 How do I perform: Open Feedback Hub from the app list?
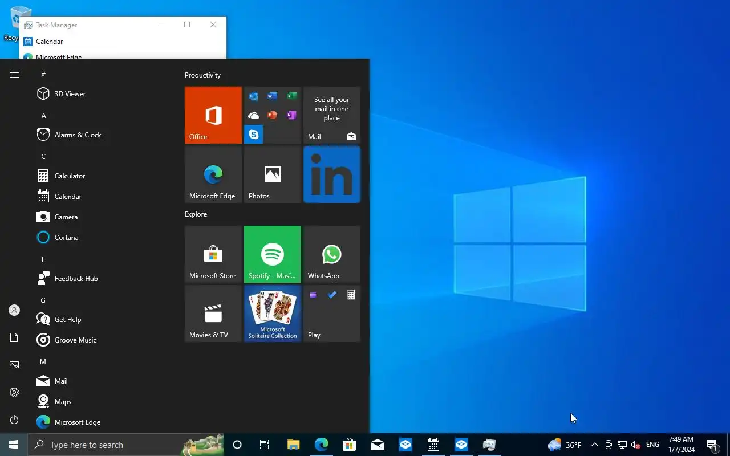click(103, 278)
